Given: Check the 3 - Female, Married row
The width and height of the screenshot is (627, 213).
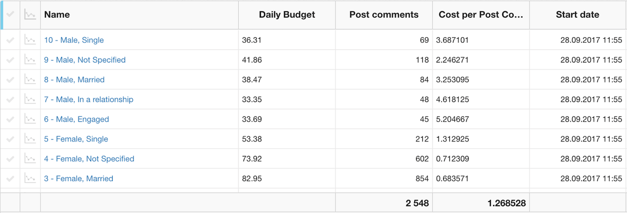Looking at the screenshot, I should (x=10, y=179).
